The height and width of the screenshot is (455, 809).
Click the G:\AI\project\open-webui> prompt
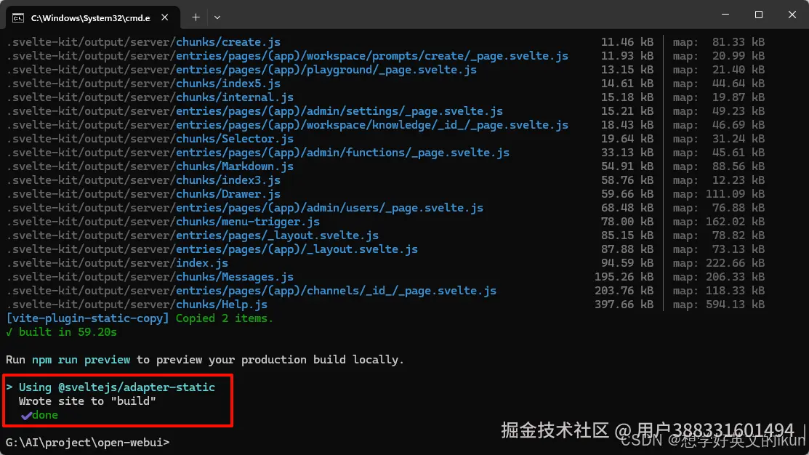(87, 443)
